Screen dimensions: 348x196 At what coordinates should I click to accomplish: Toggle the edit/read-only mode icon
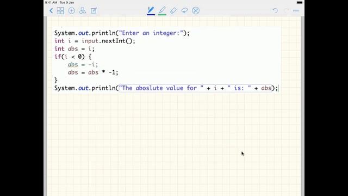coord(94,11)
